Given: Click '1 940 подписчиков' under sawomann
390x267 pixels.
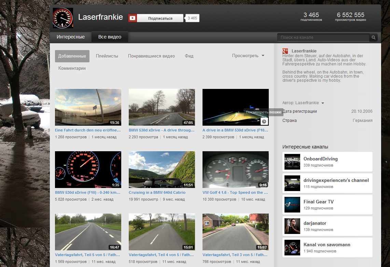Looking at the screenshot, I should pyautogui.click(x=320, y=251).
